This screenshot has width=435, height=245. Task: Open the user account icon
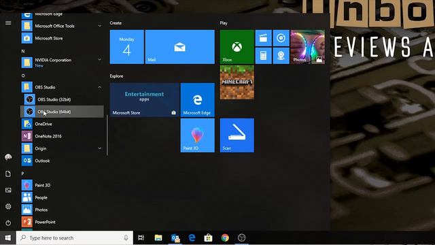pyautogui.click(x=8, y=157)
